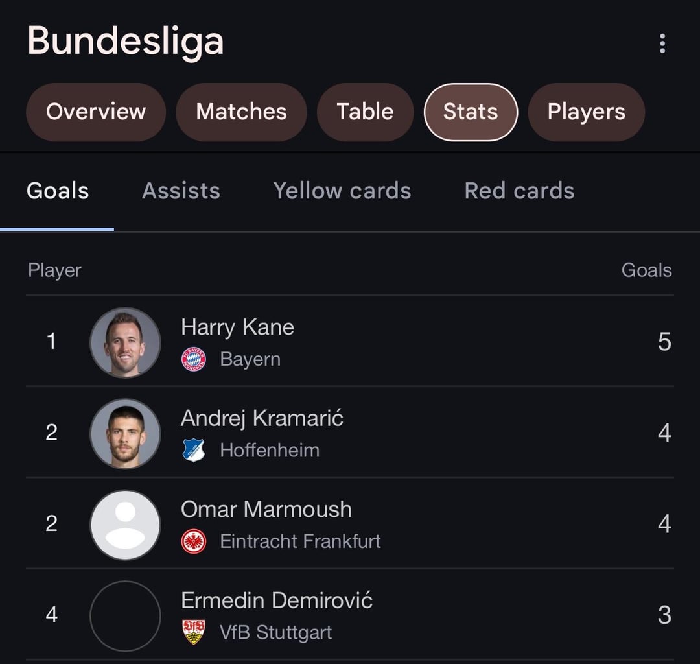Open the Harry Kane player name
This screenshot has height=664, width=700.
pos(237,327)
